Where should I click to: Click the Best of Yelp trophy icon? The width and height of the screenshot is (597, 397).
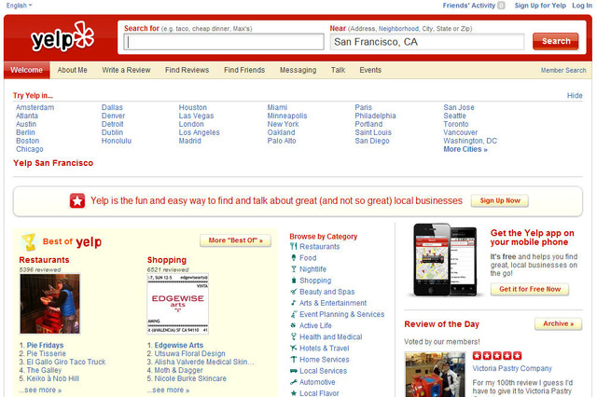[x=29, y=241]
